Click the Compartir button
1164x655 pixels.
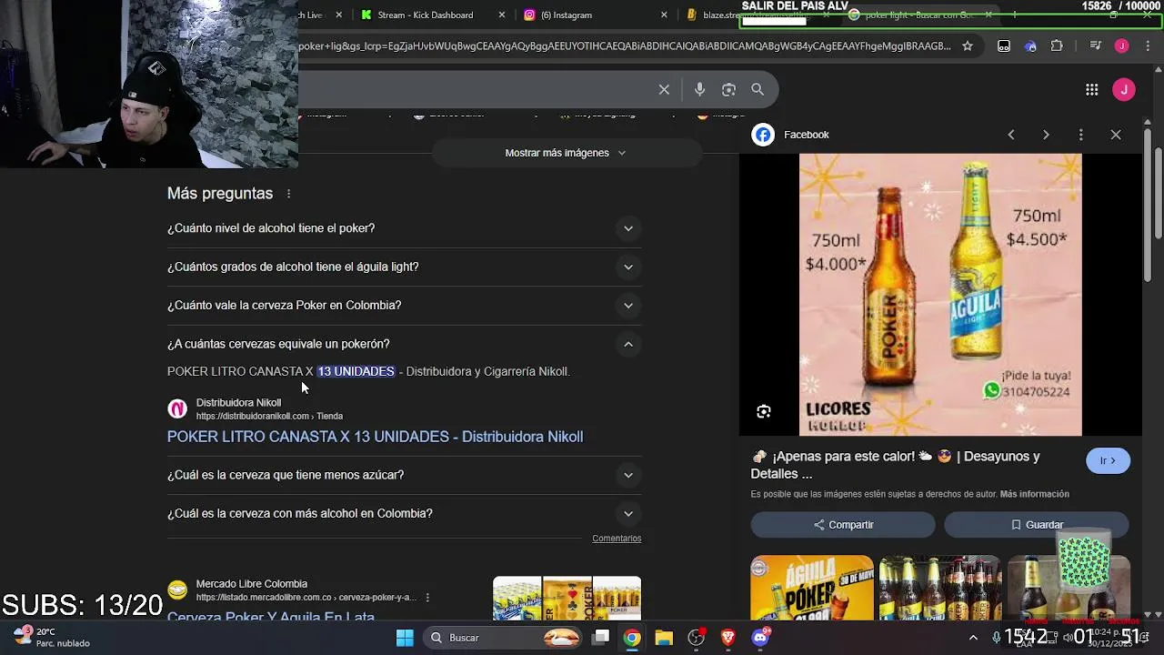(x=843, y=525)
